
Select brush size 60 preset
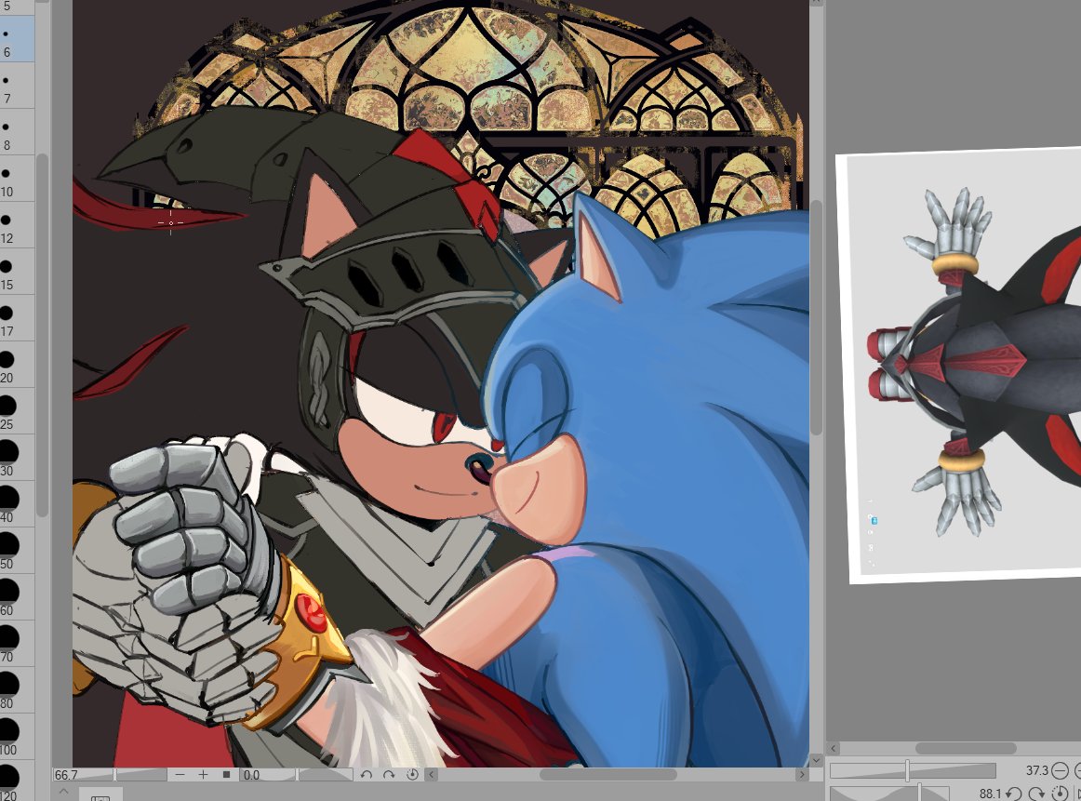17,597
